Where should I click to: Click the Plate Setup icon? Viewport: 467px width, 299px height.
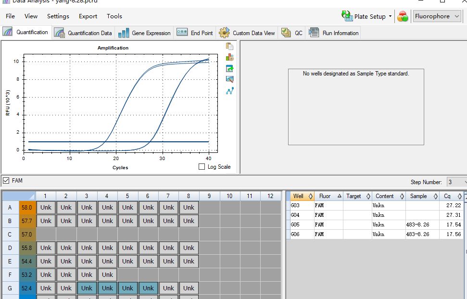click(347, 16)
